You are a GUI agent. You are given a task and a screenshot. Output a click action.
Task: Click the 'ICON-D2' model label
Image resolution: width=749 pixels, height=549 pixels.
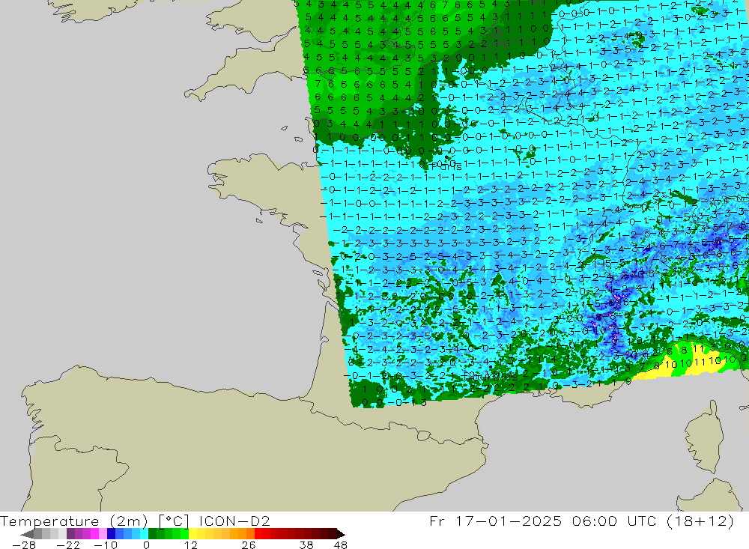pos(234,521)
